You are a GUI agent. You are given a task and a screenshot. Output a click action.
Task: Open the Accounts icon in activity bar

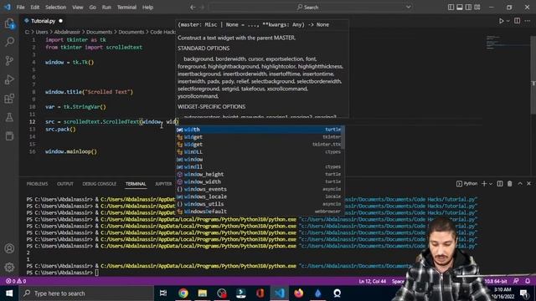9,248
